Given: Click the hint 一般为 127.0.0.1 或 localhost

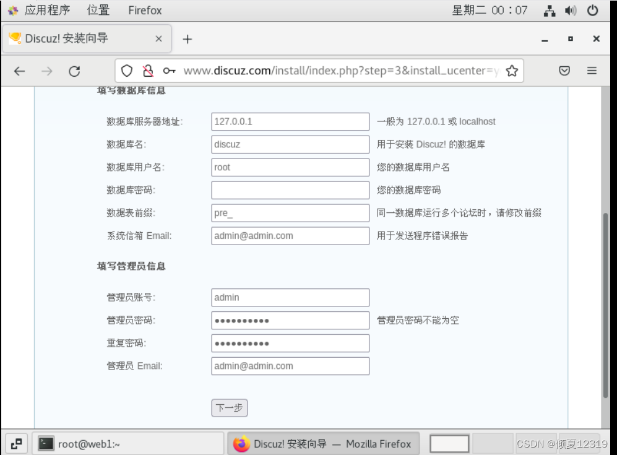Looking at the screenshot, I should [436, 121].
